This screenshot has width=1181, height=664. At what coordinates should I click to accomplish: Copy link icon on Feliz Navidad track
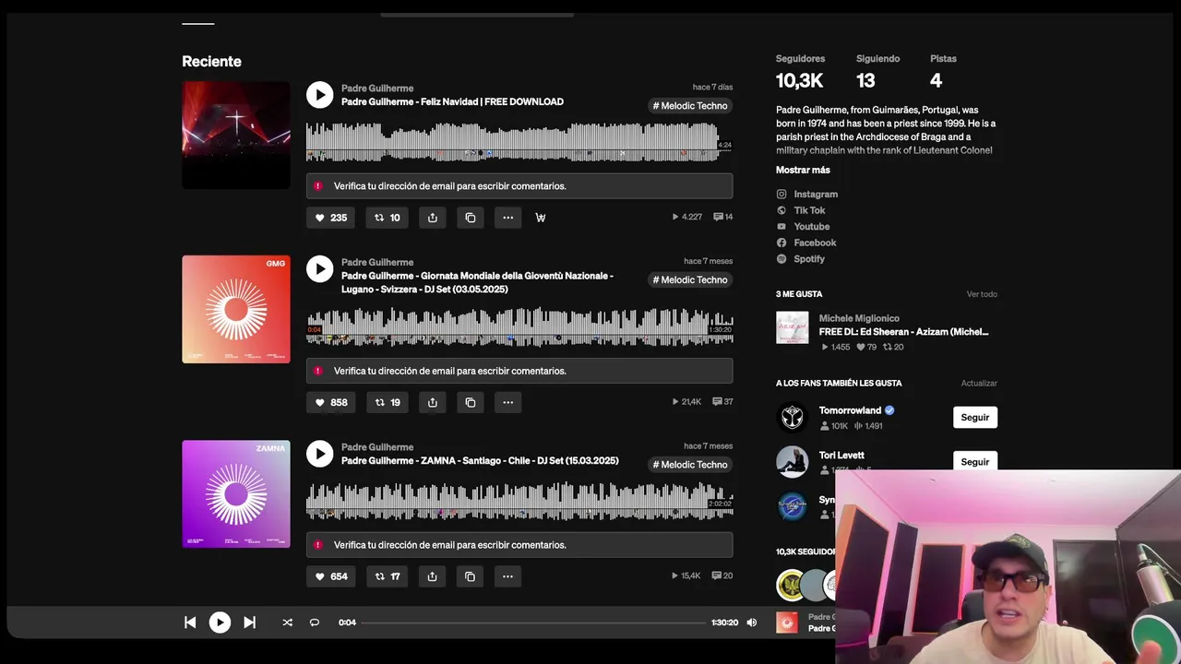tap(470, 218)
